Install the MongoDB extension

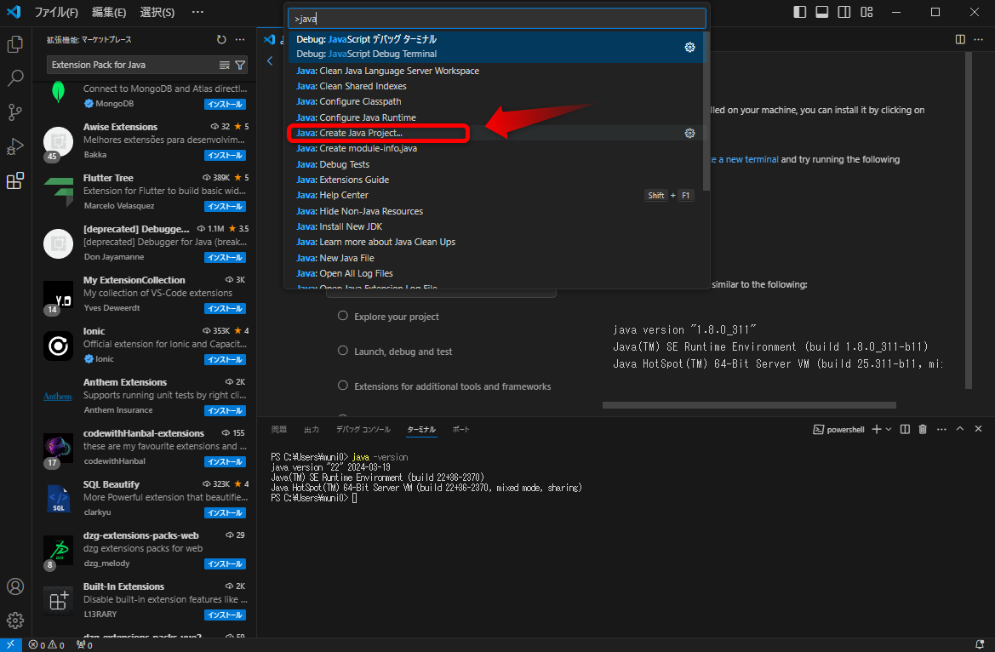click(x=226, y=104)
